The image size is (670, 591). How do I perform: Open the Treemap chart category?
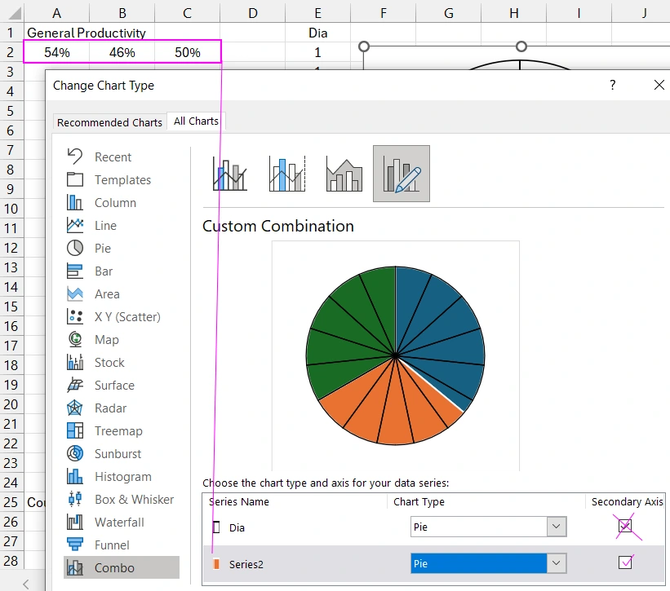(118, 431)
